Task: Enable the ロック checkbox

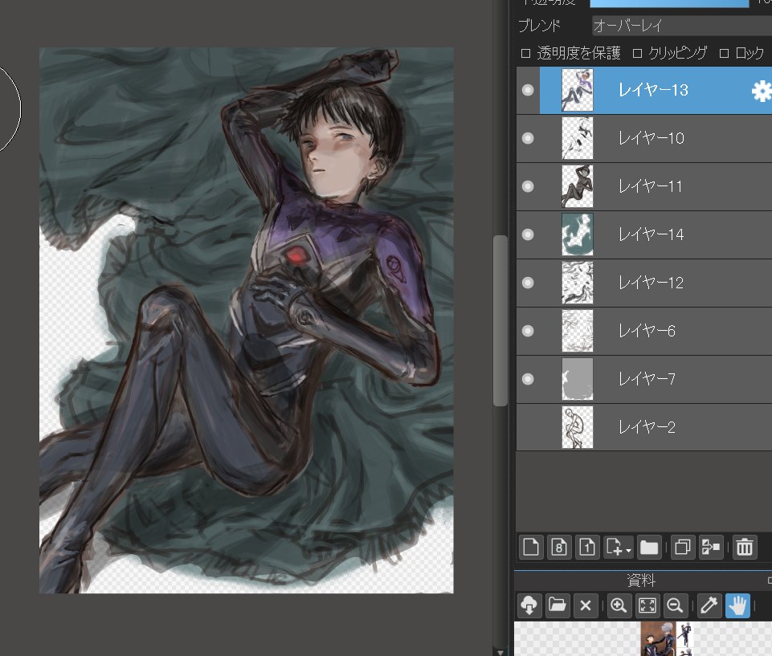Action: 724,53
